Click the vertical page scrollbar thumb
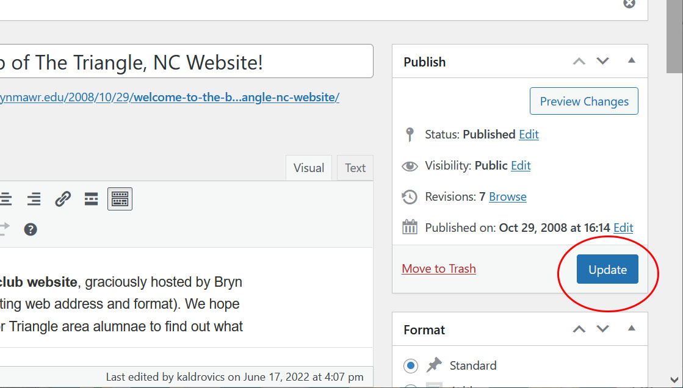Viewport: 683px width, 388px height. [674, 37]
